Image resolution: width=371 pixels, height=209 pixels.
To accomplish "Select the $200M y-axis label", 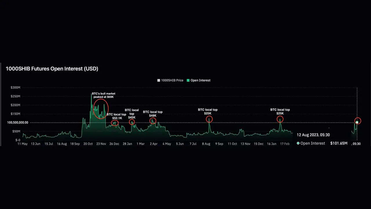I will pyautogui.click(x=15, y=105).
